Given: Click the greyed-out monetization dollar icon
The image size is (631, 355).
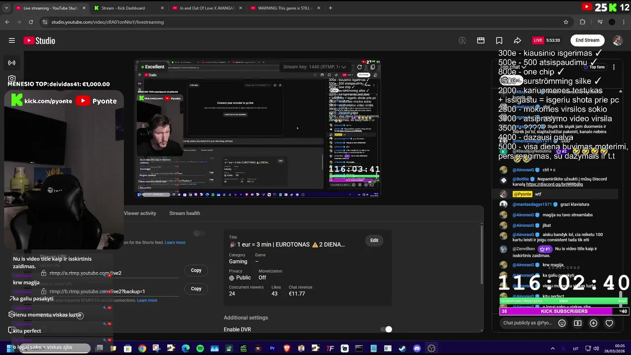Looking at the screenshot, I should click(462, 40).
